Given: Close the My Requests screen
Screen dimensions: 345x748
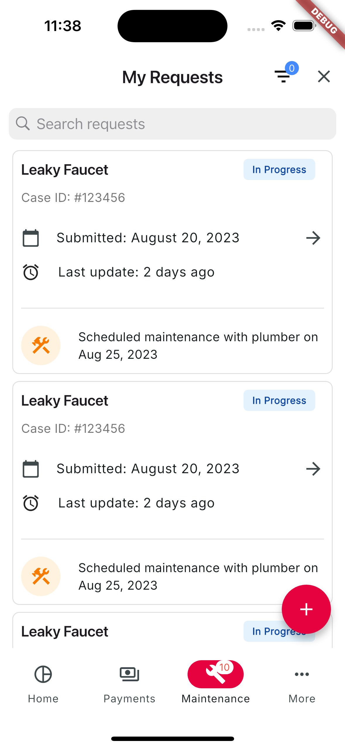Looking at the screenshot, I should point(324,76).
